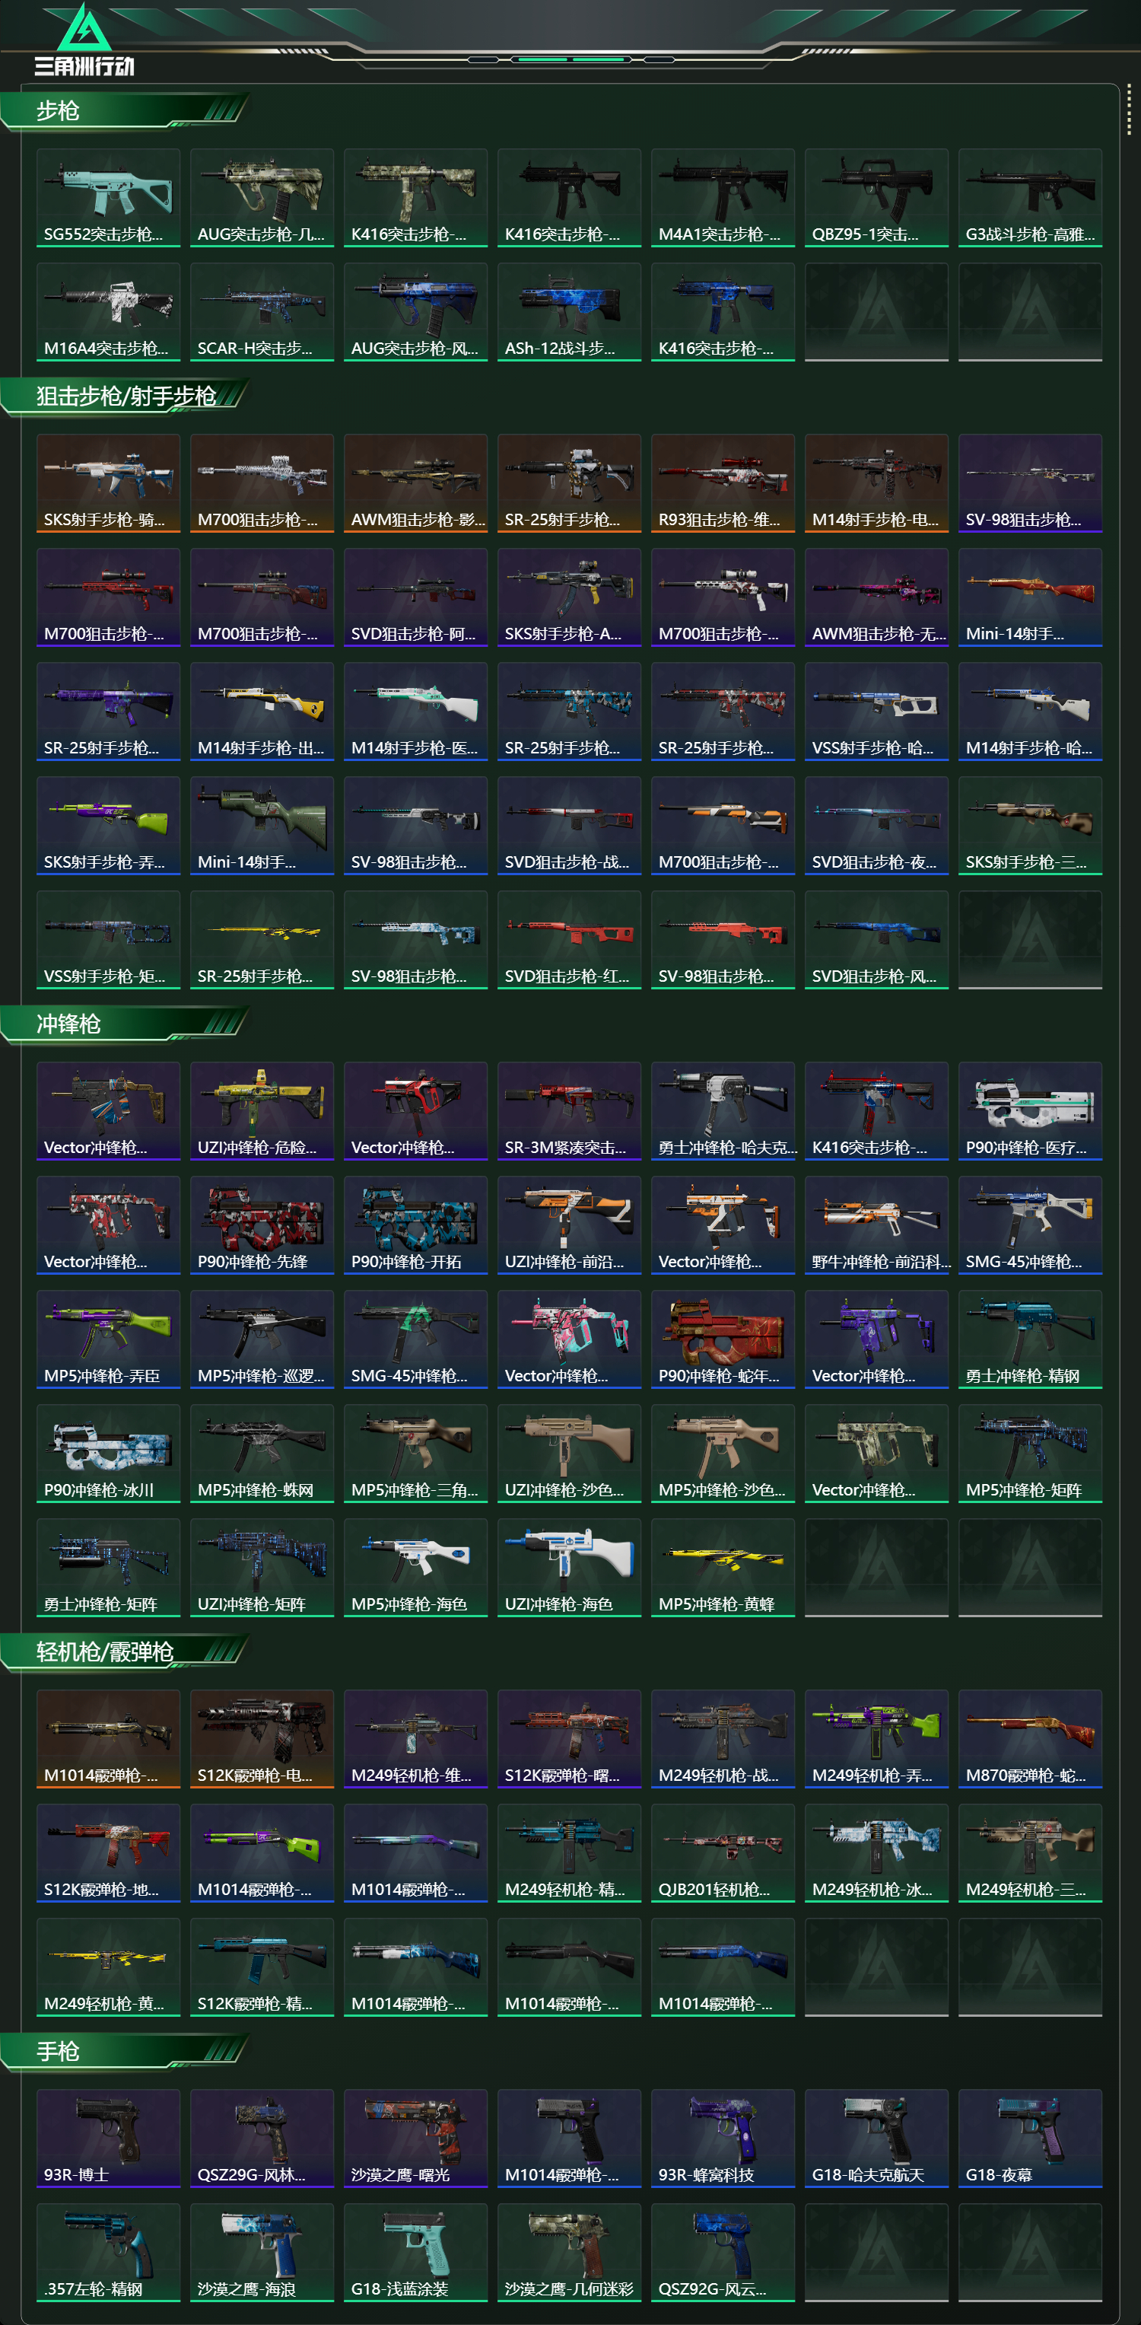Select the SG552 assault rifle skin
The width and height of the screenshot is (1141, 2325).
tap(108, 198)
